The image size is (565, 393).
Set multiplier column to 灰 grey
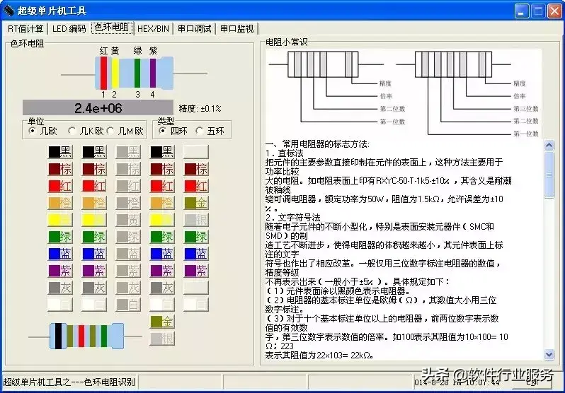point(162,288)
